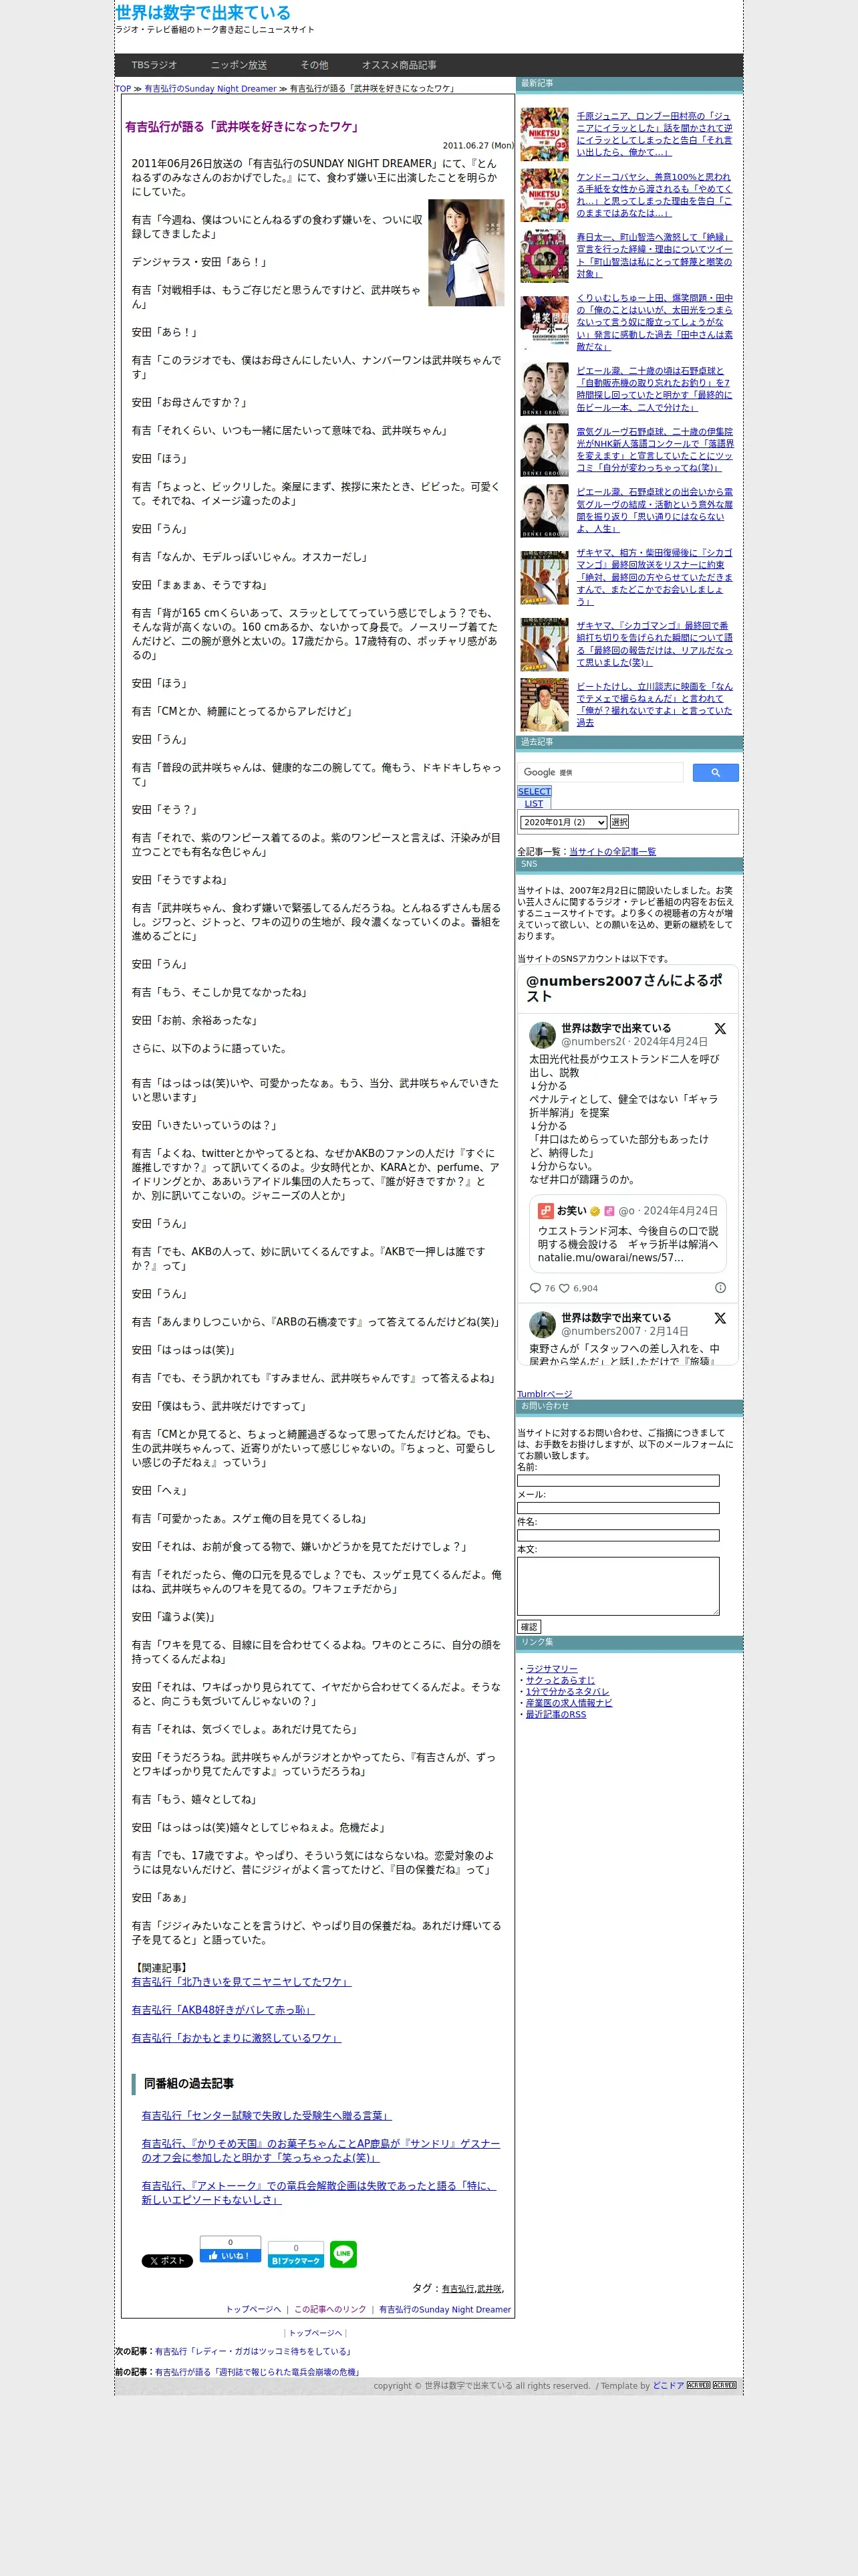Click bottom トップページへ link under article box
Viewport: 858px width, 2576px height.
[x=315, y=2332]
